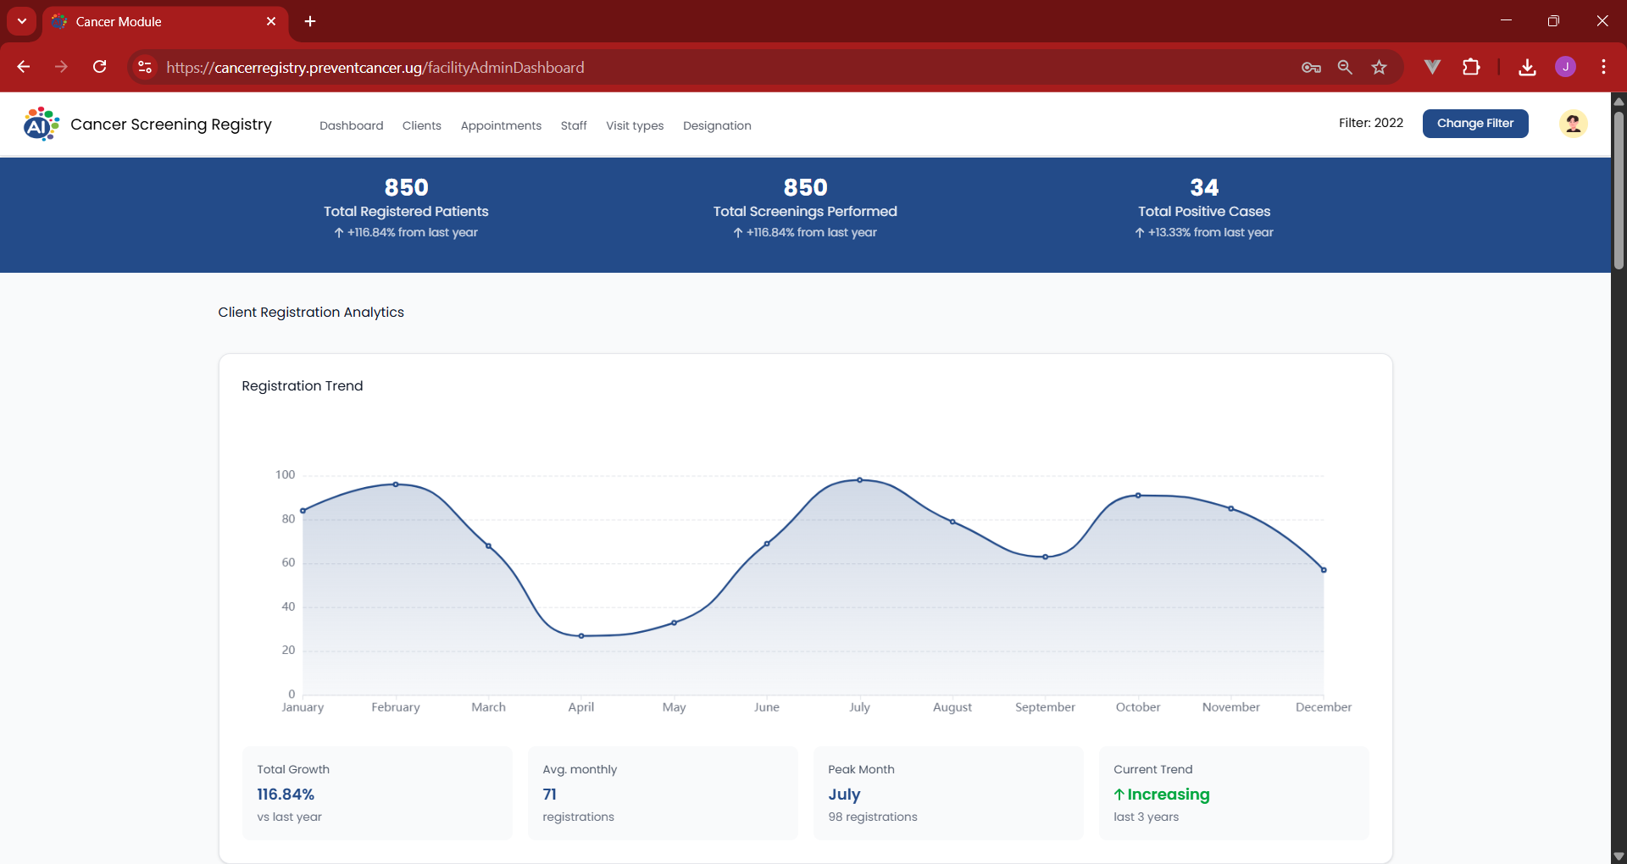
Task: Open the Clients menu item
Action: tap(421, 125)
